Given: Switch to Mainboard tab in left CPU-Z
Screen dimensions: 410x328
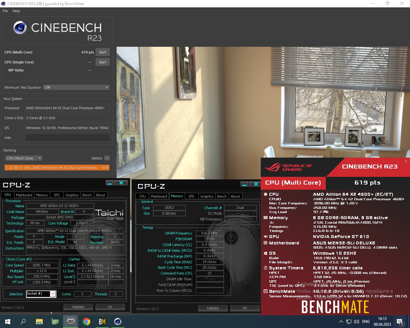Looking at the screenshot, I should 24,195.
